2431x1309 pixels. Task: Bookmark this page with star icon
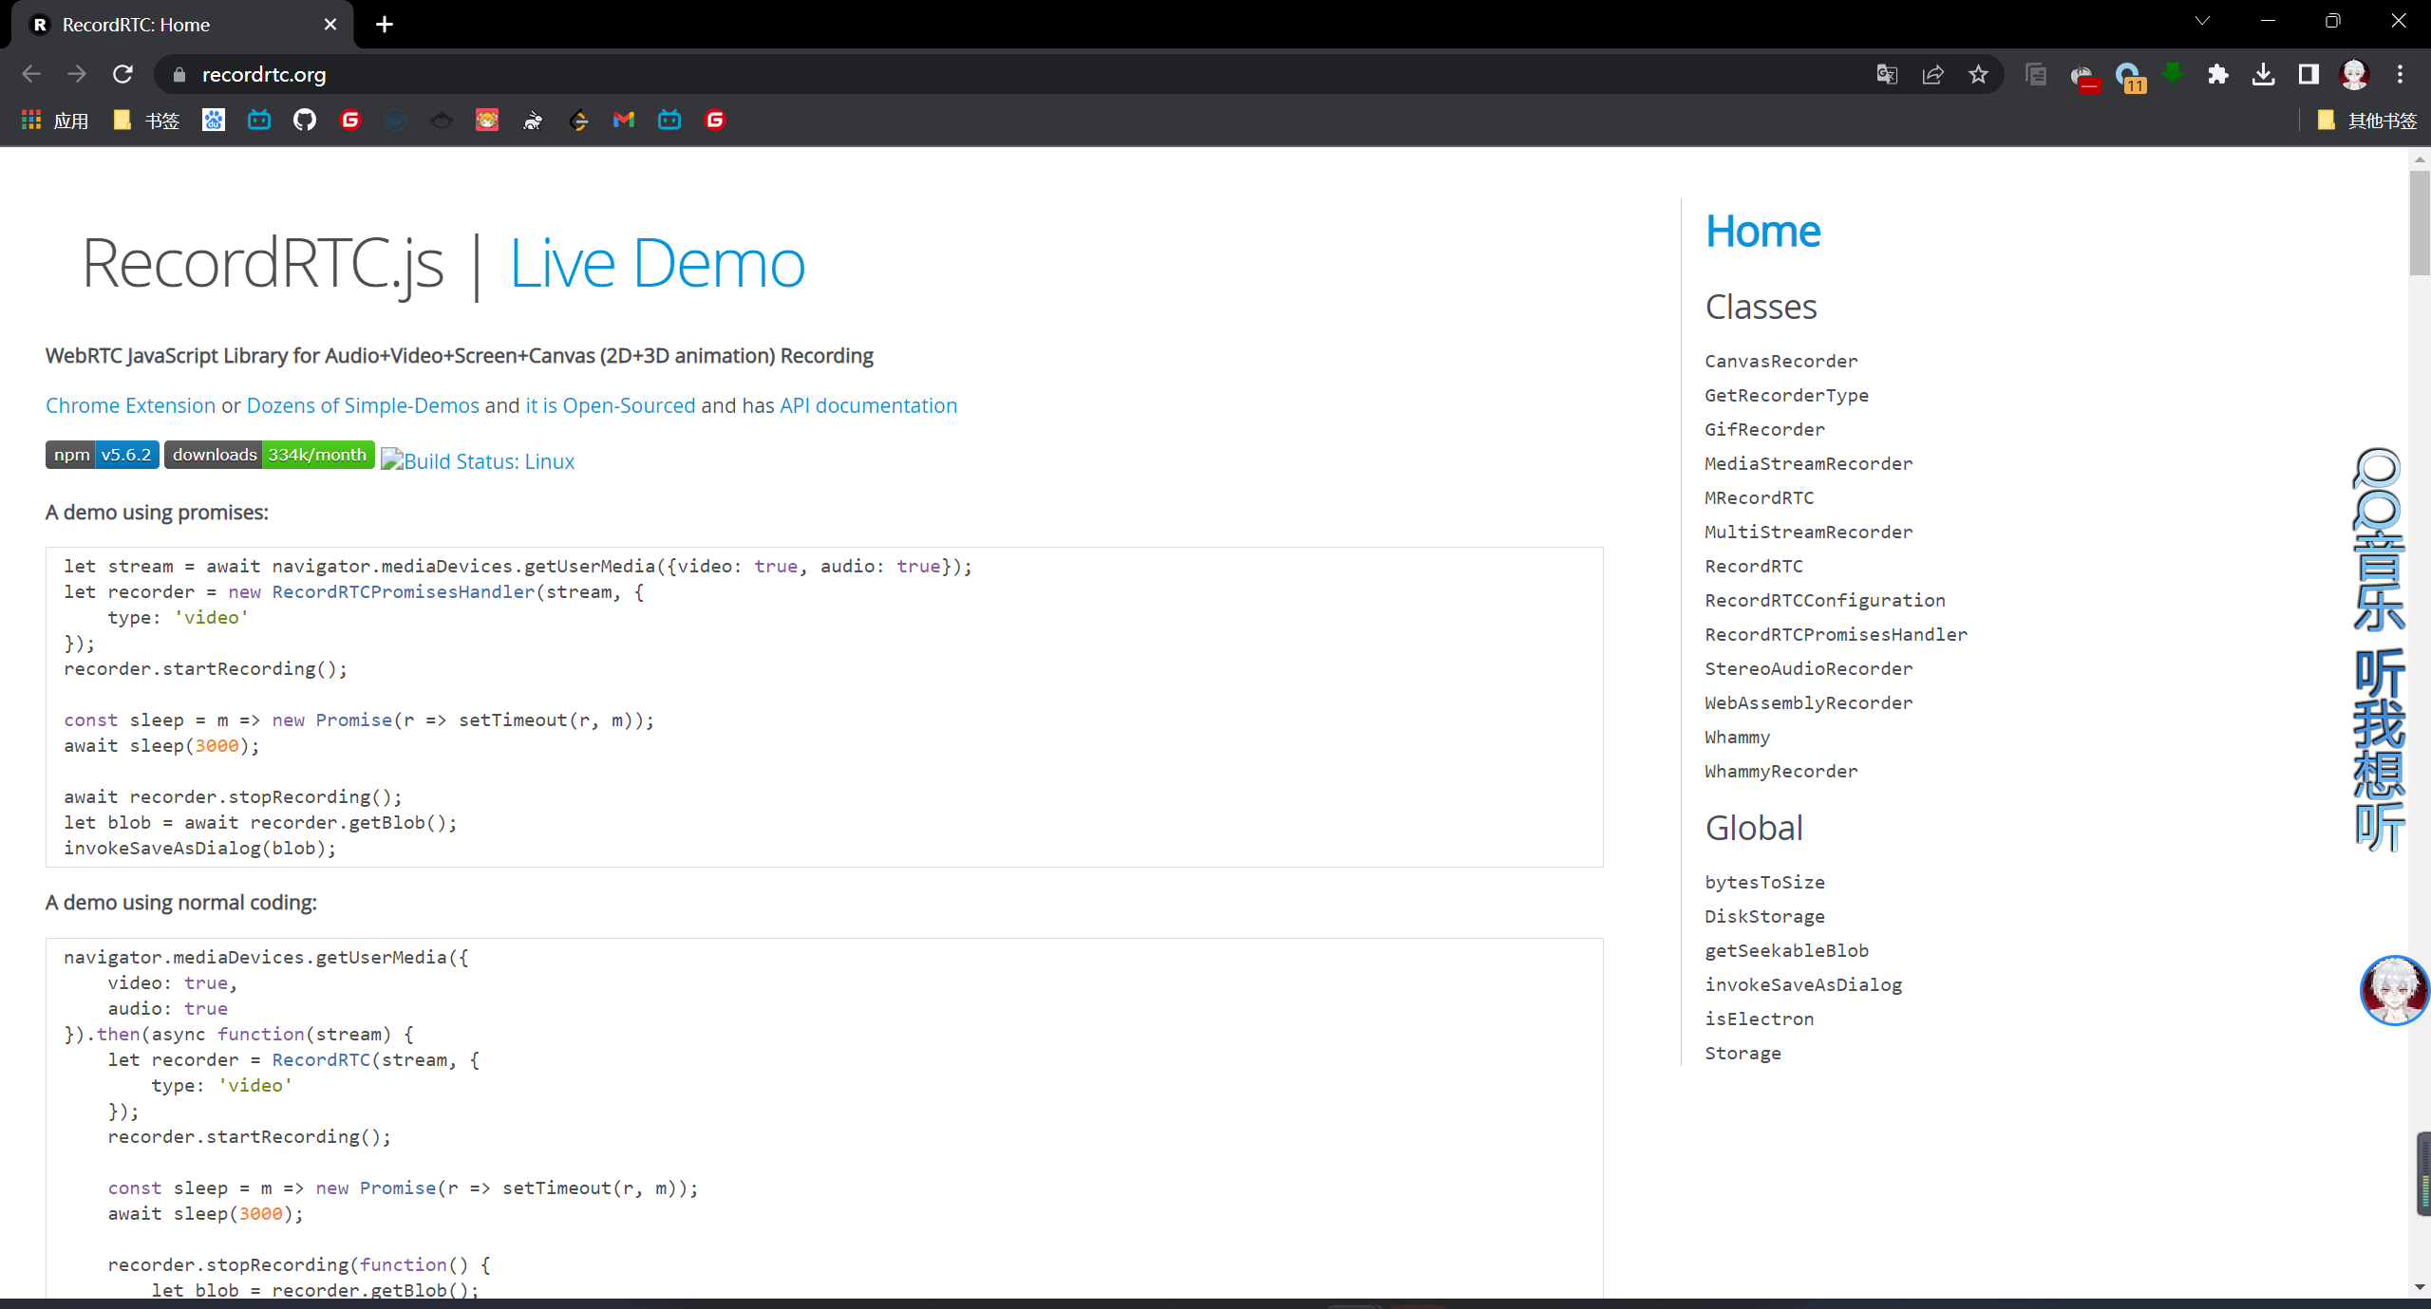coord(1978,75)
